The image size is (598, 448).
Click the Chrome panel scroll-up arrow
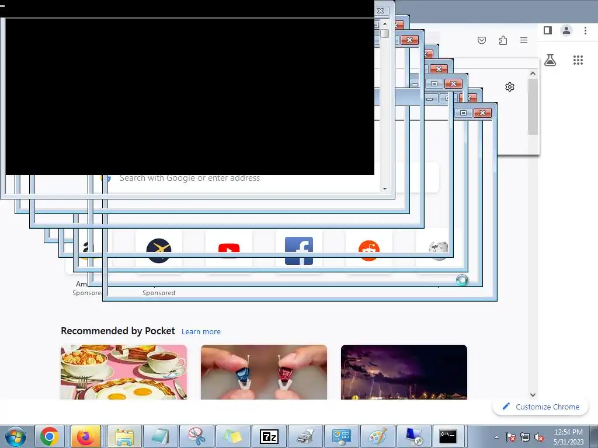533,73
